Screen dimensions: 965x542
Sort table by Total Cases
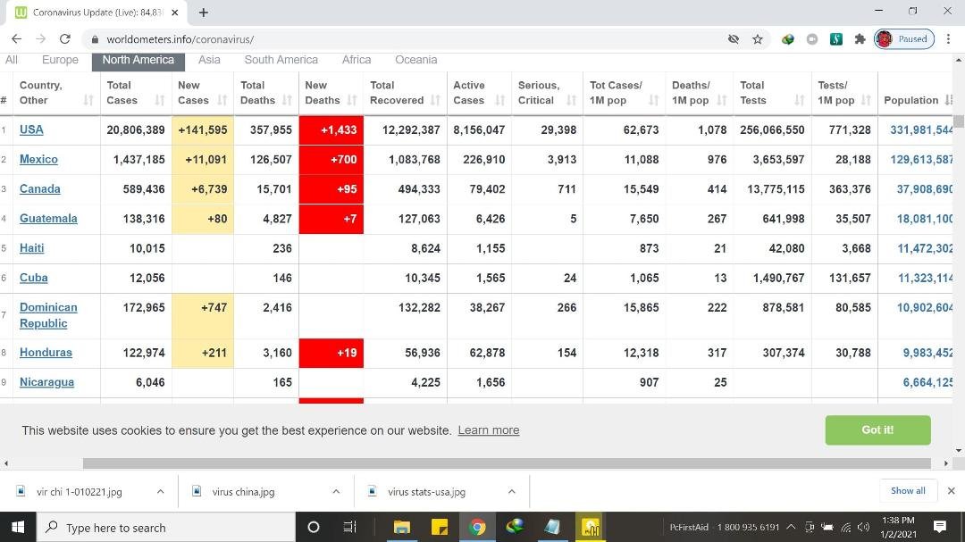(x=136, y=93)
